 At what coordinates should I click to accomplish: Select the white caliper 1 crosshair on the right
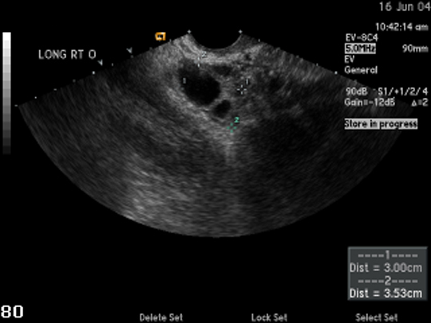[x=242, y=89]
